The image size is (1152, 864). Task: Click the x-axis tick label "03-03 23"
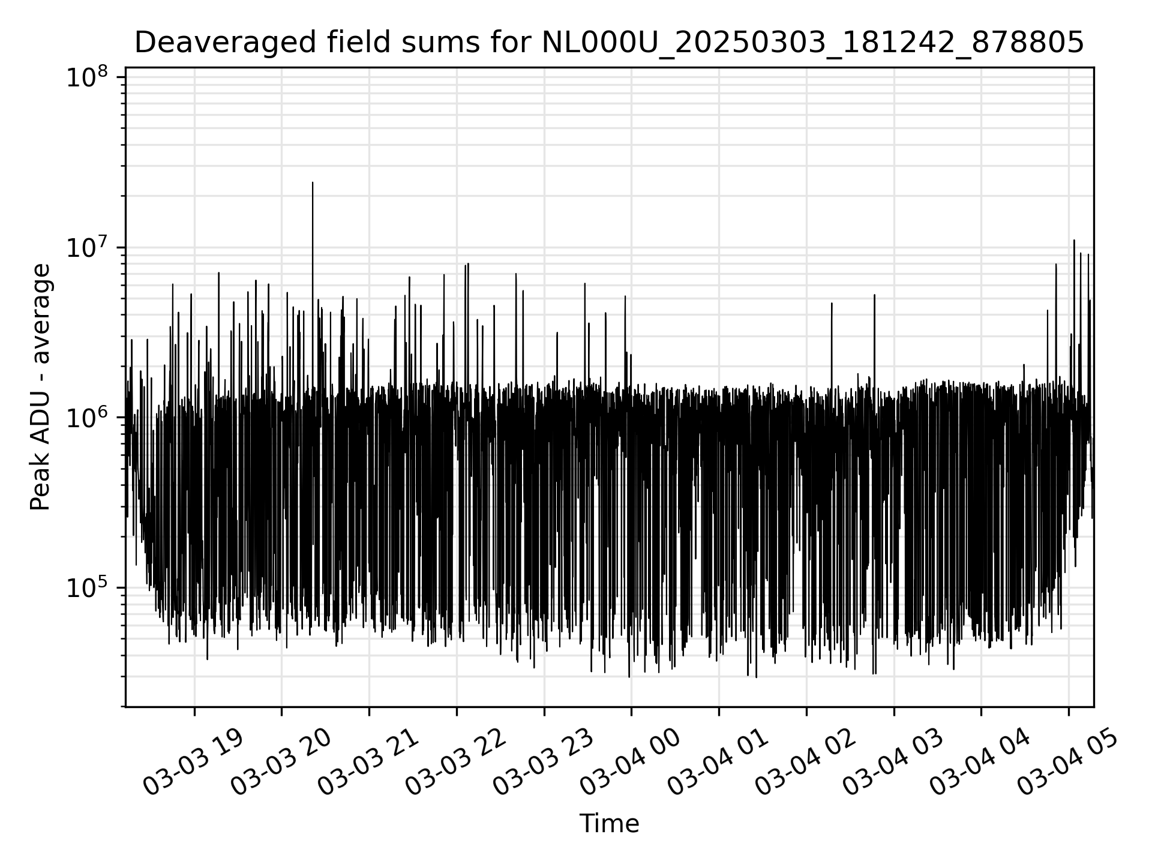(543, 763)
